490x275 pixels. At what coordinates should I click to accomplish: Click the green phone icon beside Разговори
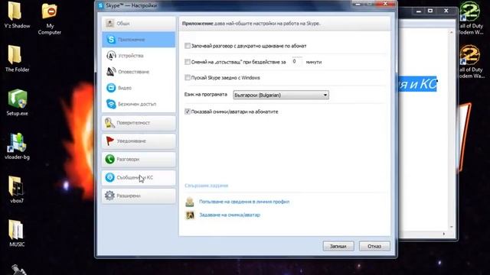[109, 159]
